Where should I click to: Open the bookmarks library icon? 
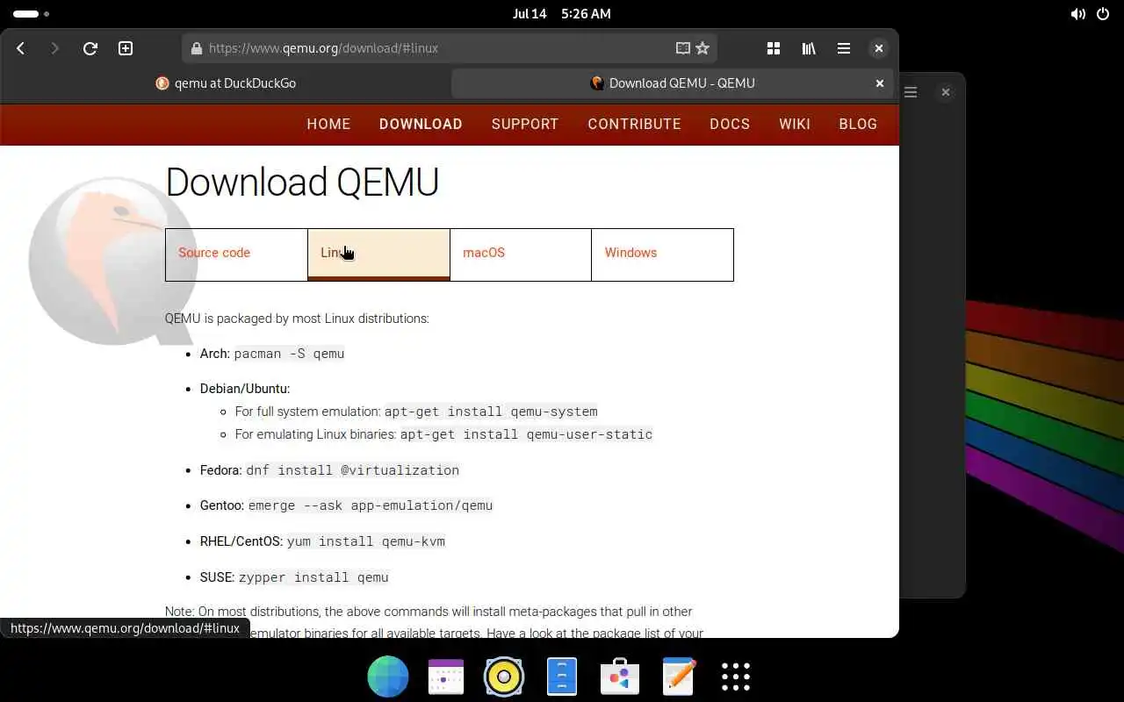[809, 48]
